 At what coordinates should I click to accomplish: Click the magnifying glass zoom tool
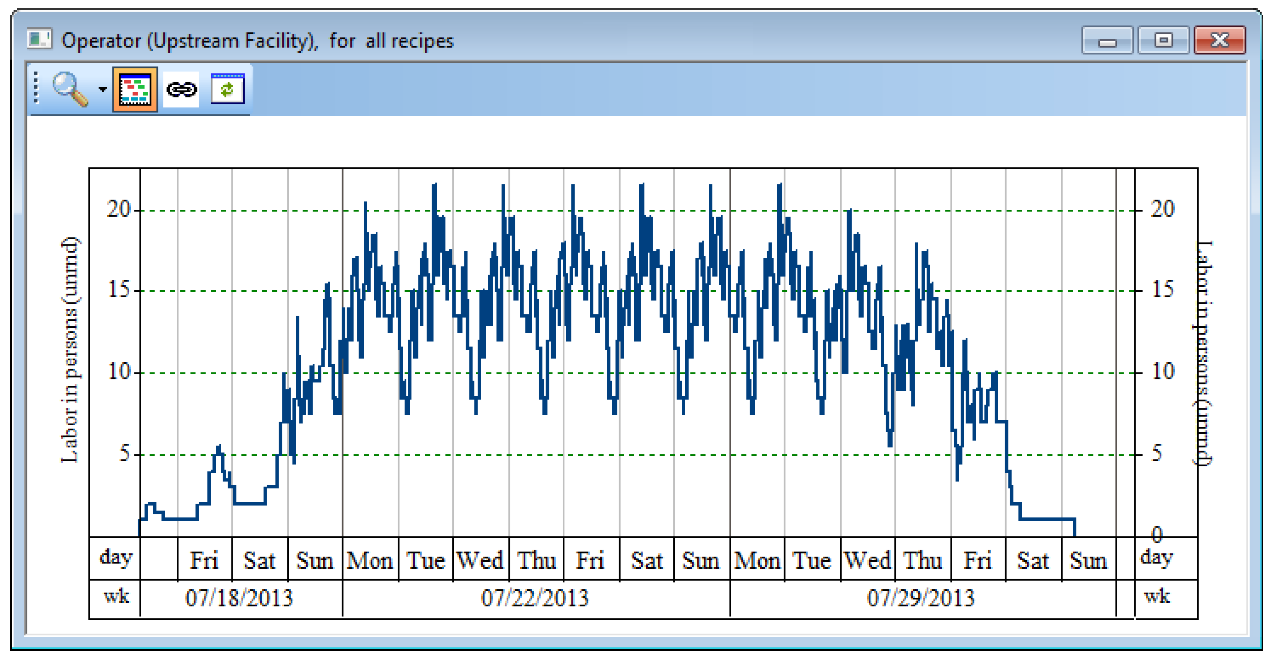pyautogui.click(x=70, y=89)
